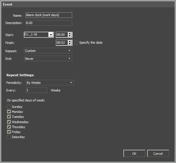Increase Start time with up arrow
The image size is (176, 163).
pos(70,33)
